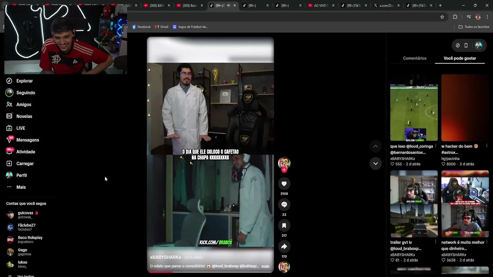This screenshot has width=493, height=277.
Task: Open a new browser tab
Action: [x=440, y=5]
